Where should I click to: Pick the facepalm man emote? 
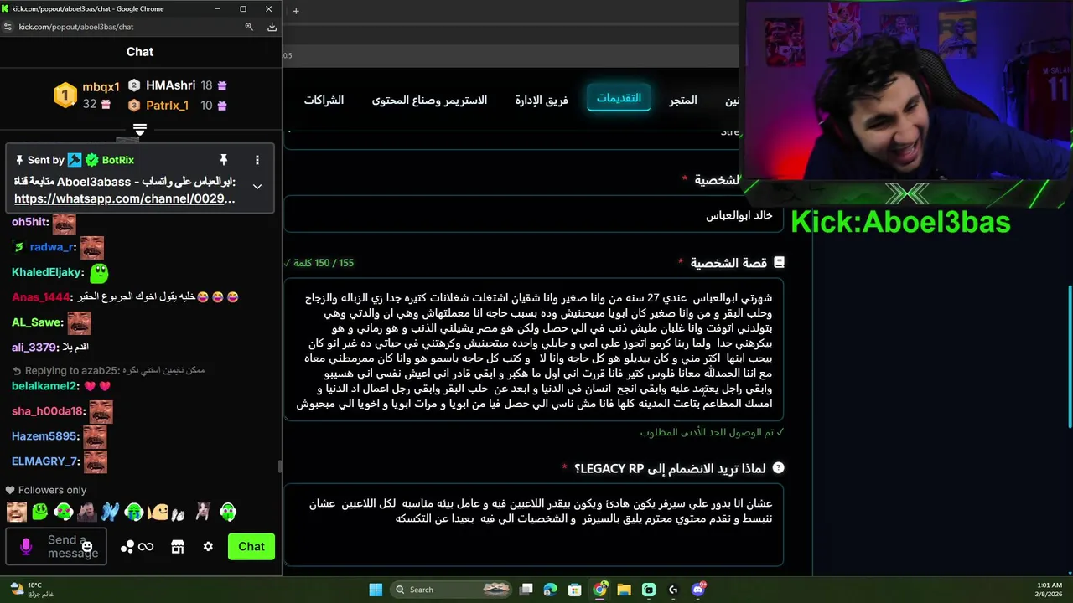pyautogui.click(x=87, y=511)
